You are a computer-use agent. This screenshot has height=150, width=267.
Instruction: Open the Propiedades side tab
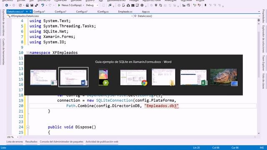263,16
